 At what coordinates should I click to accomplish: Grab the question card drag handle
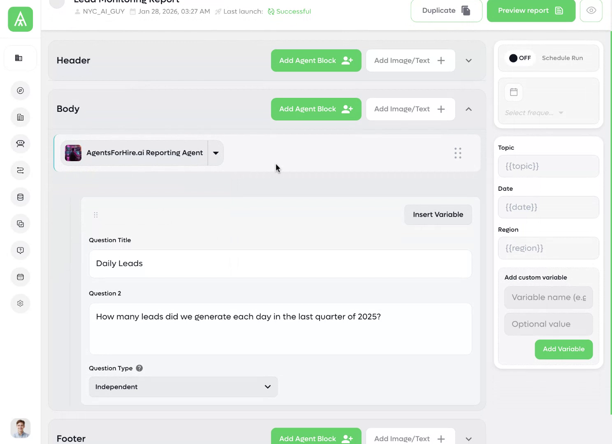click(96, 215)
